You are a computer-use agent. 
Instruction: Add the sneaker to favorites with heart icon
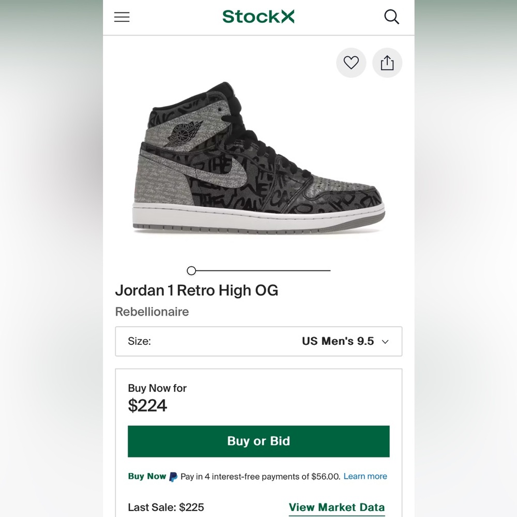[x=351, y=63]
